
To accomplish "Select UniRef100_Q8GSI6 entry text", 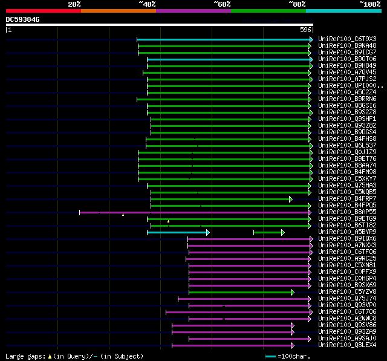I will click(x=347, y=106).
